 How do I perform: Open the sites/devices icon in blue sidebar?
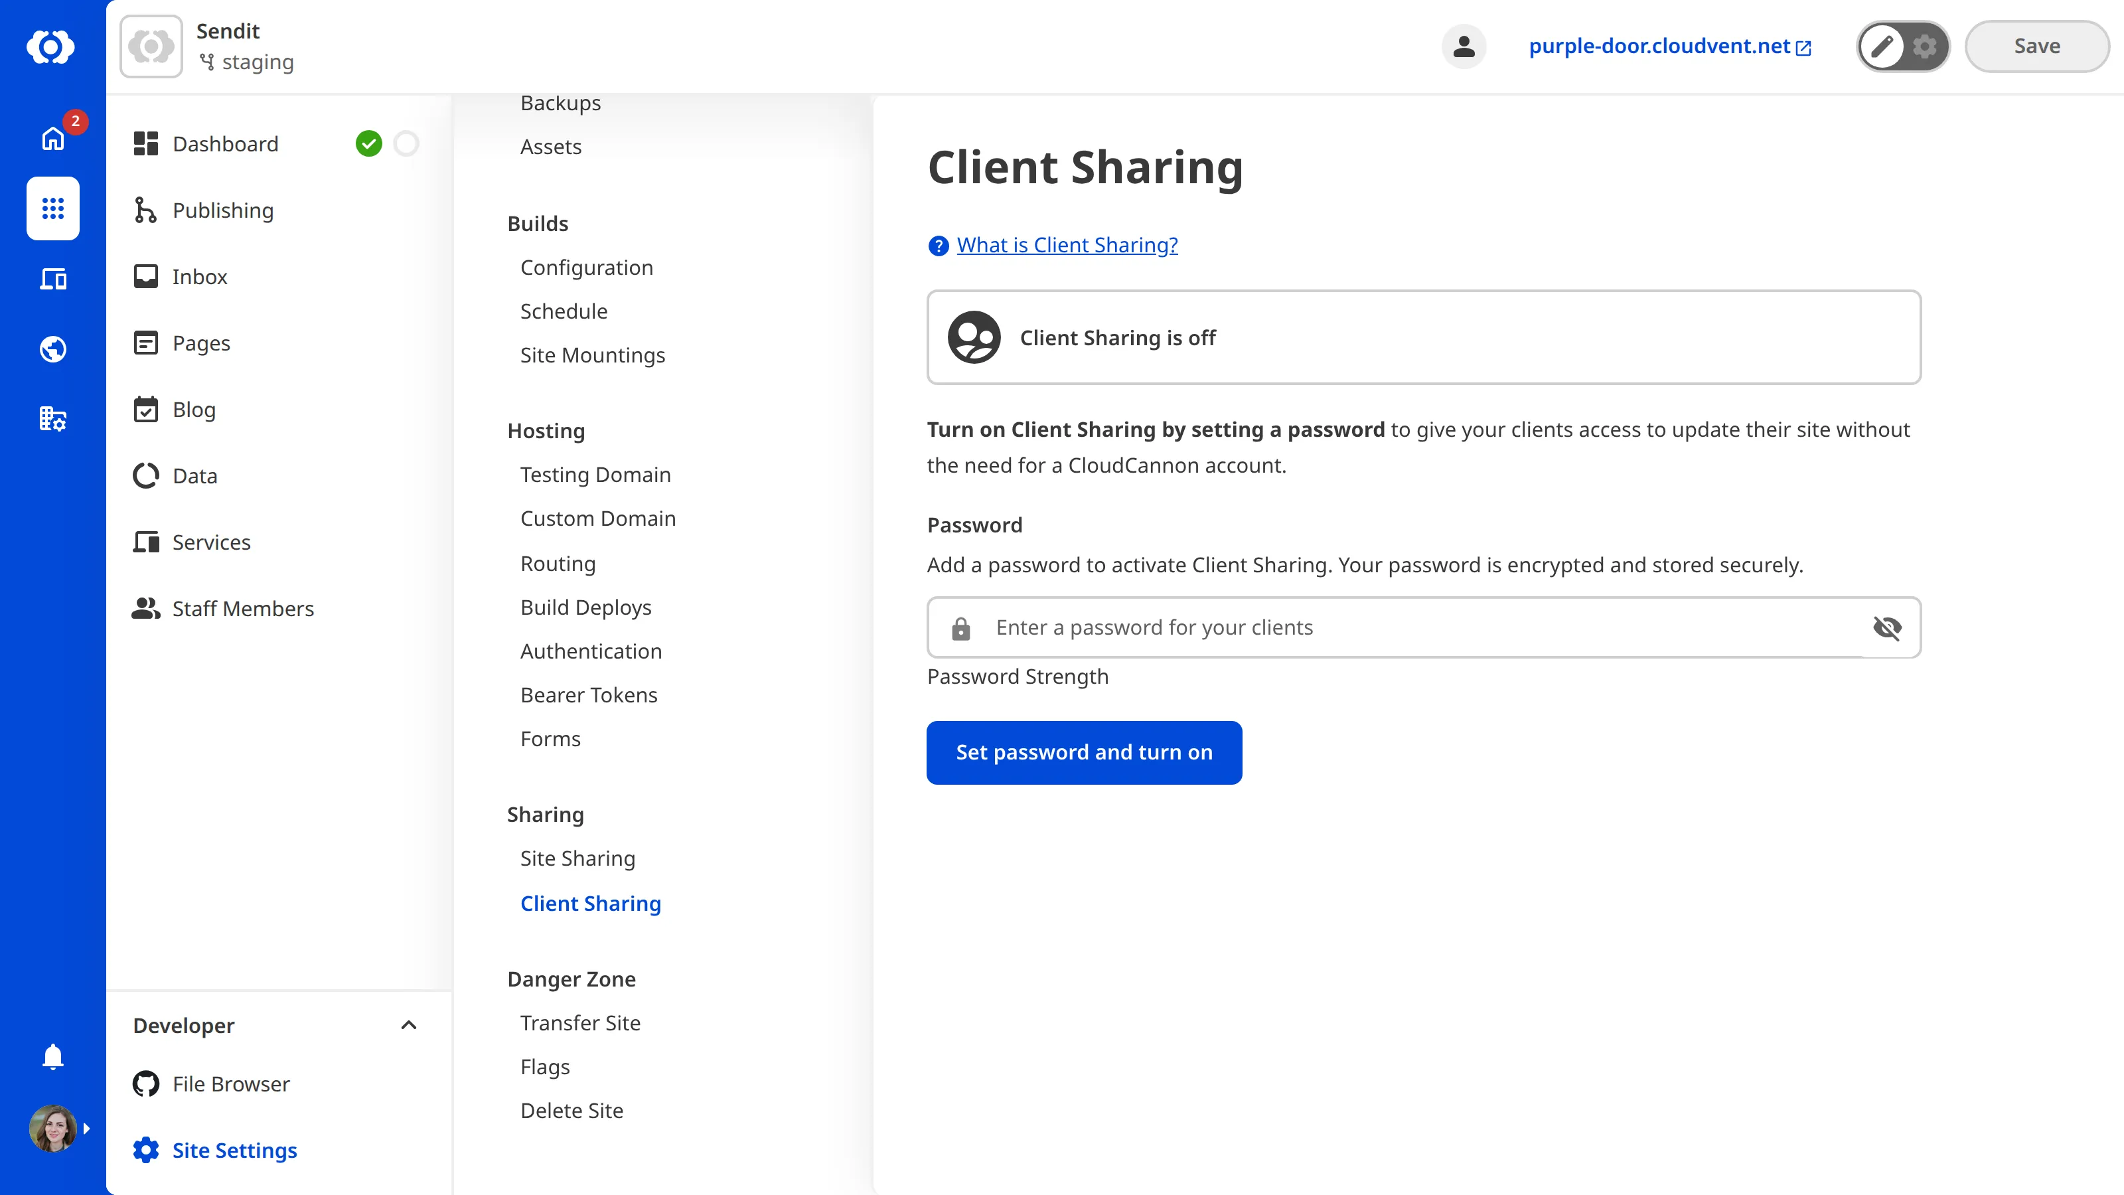[52, 279]
